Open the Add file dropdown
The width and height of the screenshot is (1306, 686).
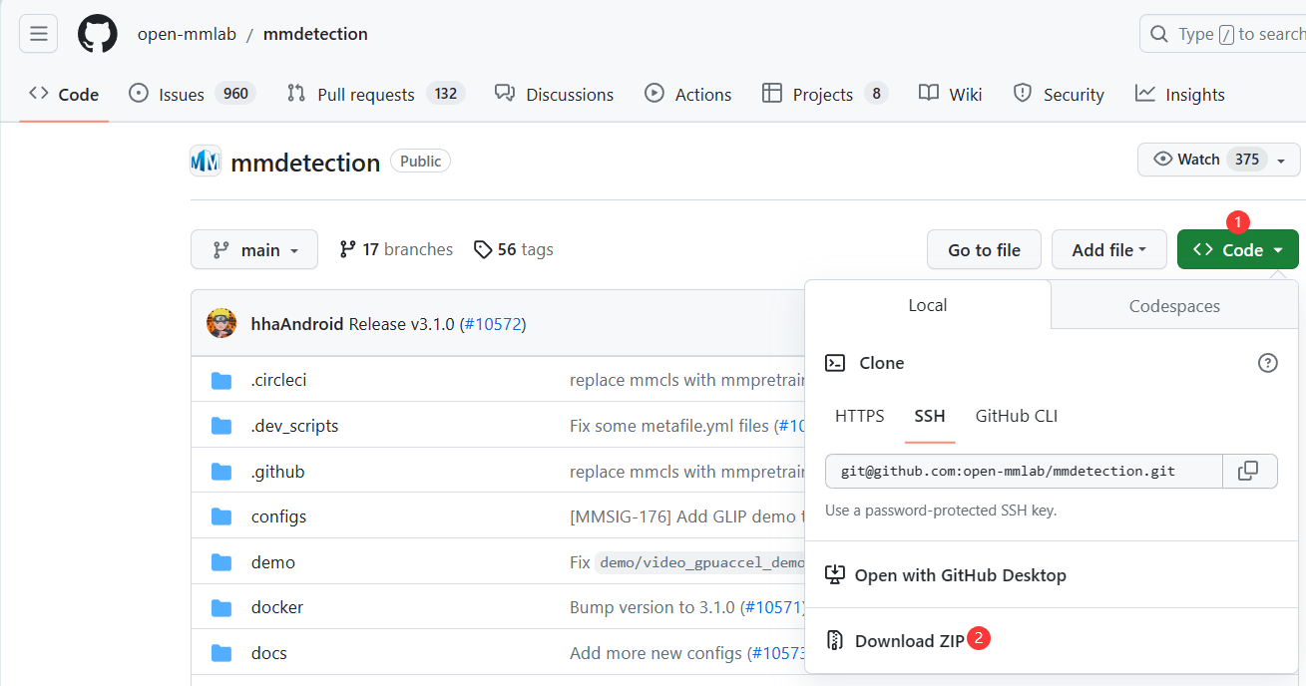(1109, 249)
